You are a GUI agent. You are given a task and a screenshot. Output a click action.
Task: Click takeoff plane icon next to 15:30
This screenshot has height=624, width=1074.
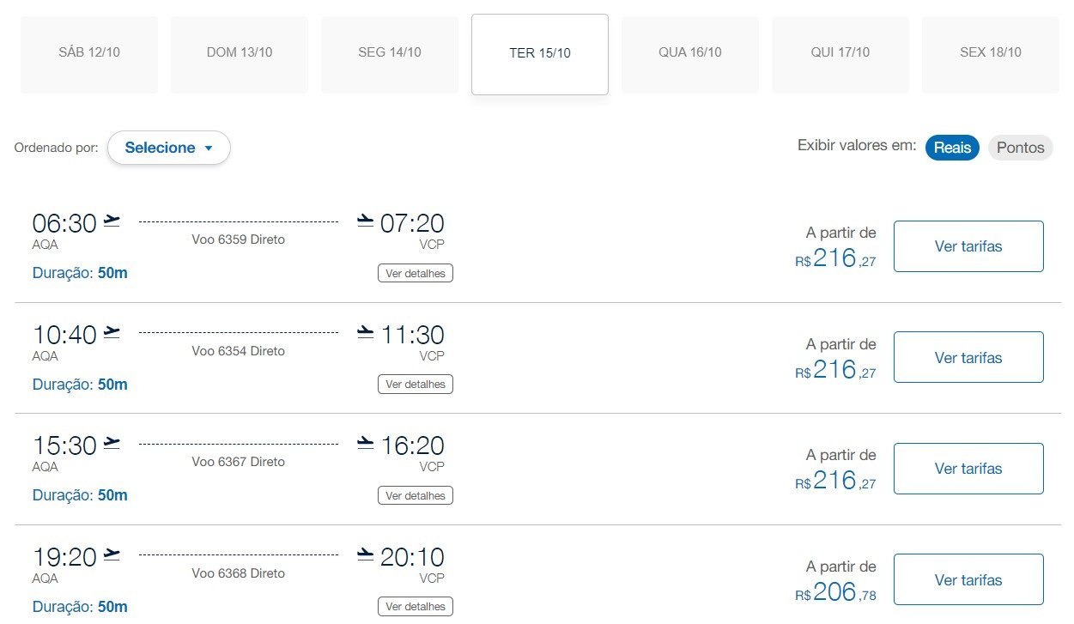[112, 444]
